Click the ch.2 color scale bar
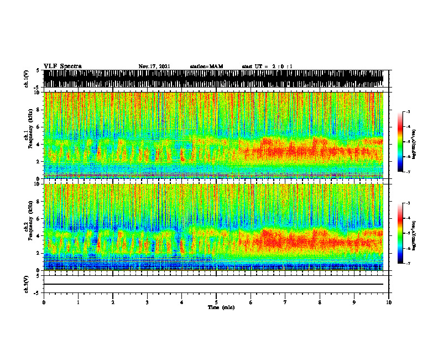Screen dimensions: 438x339 (x=400, y=233)
